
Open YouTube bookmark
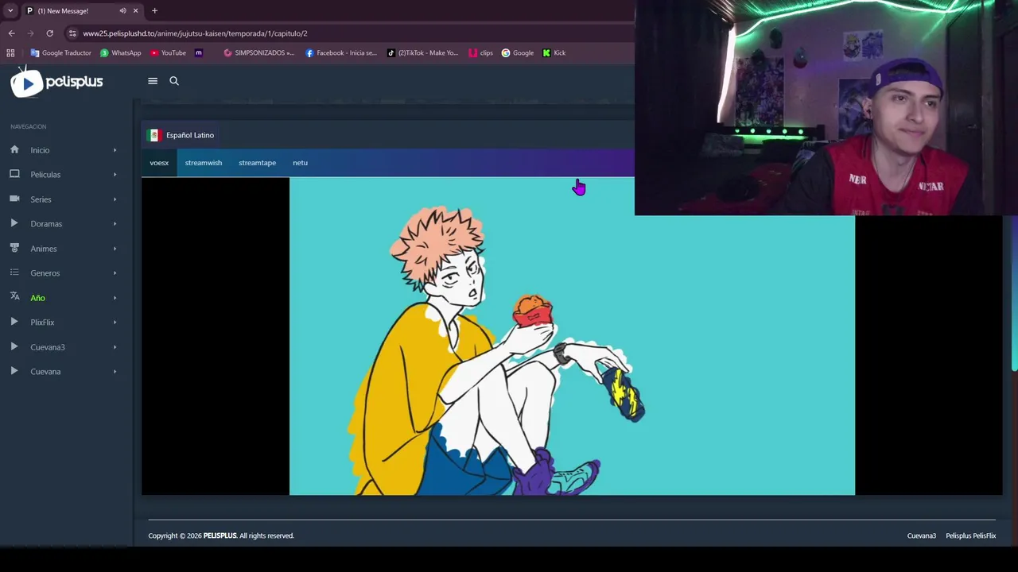tap(168, 53)
